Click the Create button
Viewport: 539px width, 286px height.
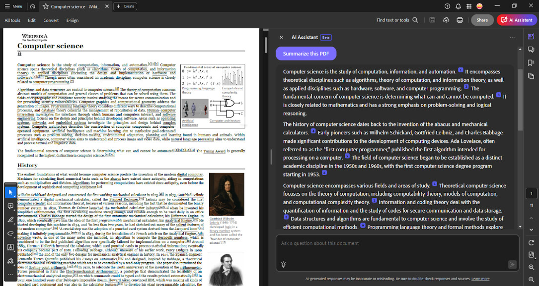[125, 6]
